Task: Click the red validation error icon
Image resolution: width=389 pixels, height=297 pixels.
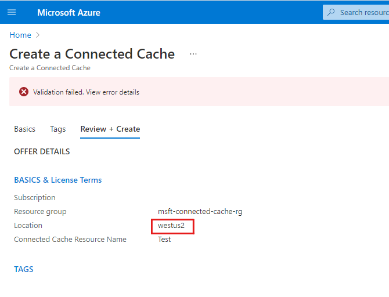Action: [x=24, y=92]
